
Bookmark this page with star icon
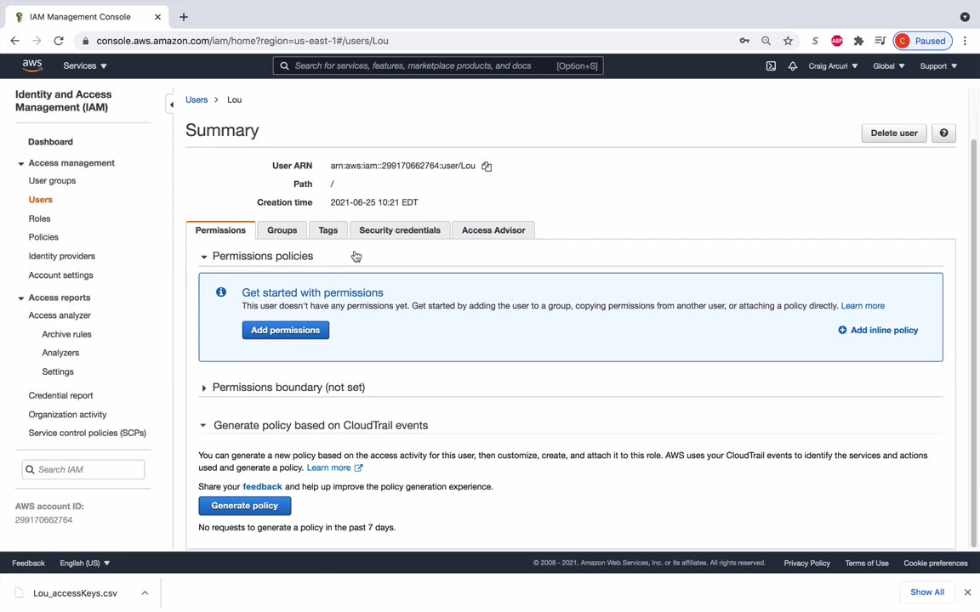point(788,41)
